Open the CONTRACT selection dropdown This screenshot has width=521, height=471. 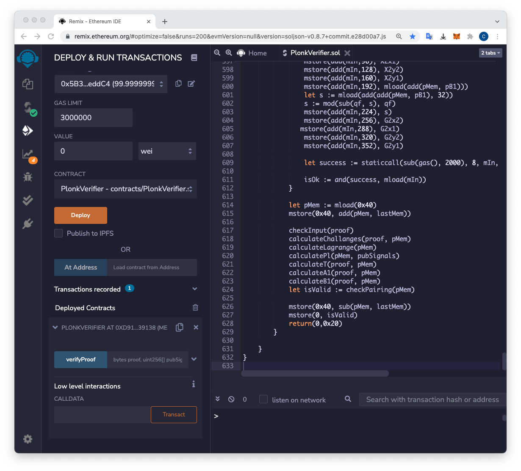click(125, 189)
